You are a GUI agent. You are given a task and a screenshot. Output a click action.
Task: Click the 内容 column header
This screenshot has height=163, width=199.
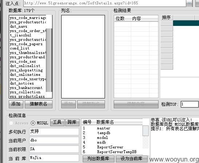[x=137, y=19]
